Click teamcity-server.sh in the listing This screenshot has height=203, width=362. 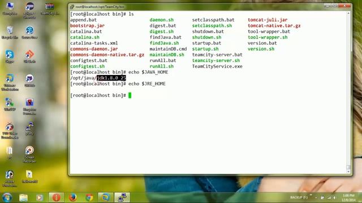coord(216,60)
